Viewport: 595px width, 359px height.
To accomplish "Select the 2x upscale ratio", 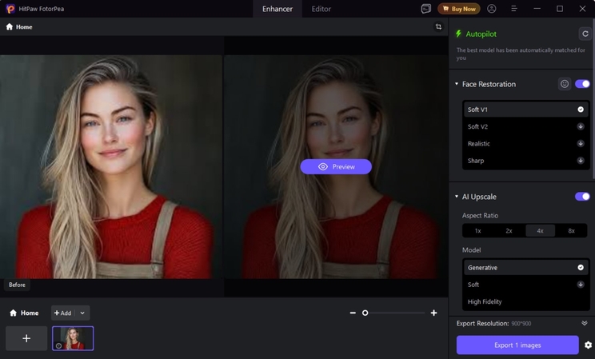I will click(509, 230).
